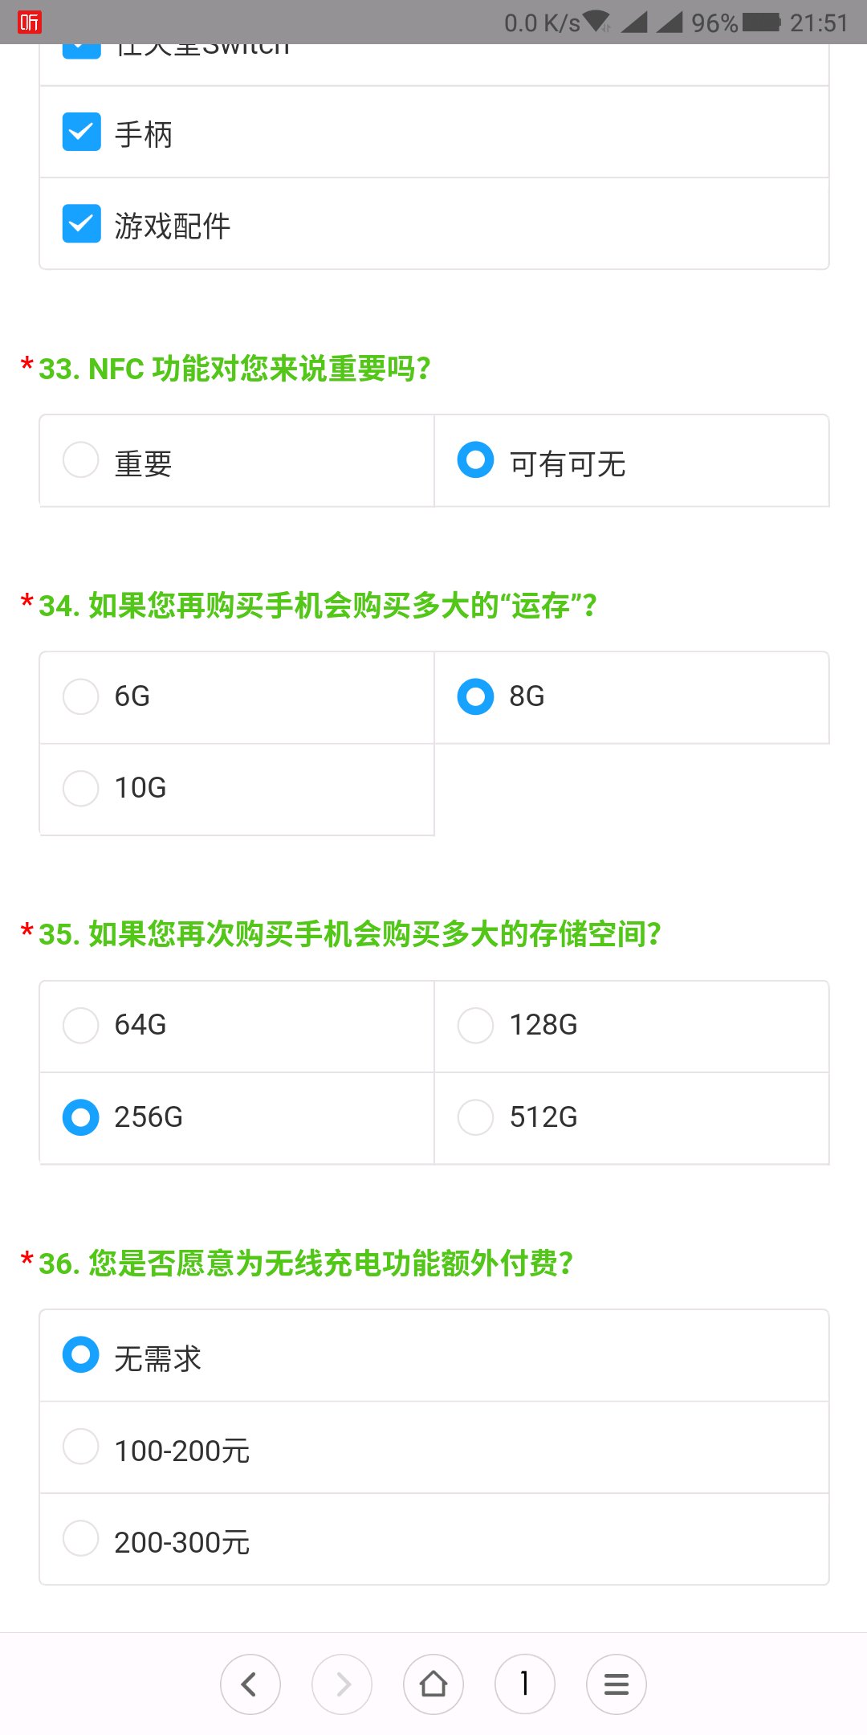Open the browser hamburger menu

[617, 1684]
